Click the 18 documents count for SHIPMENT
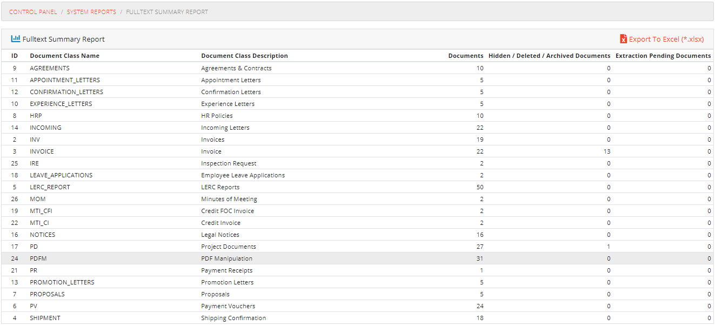The width and height of the screenshot is (715, 332). click(480, 318)
